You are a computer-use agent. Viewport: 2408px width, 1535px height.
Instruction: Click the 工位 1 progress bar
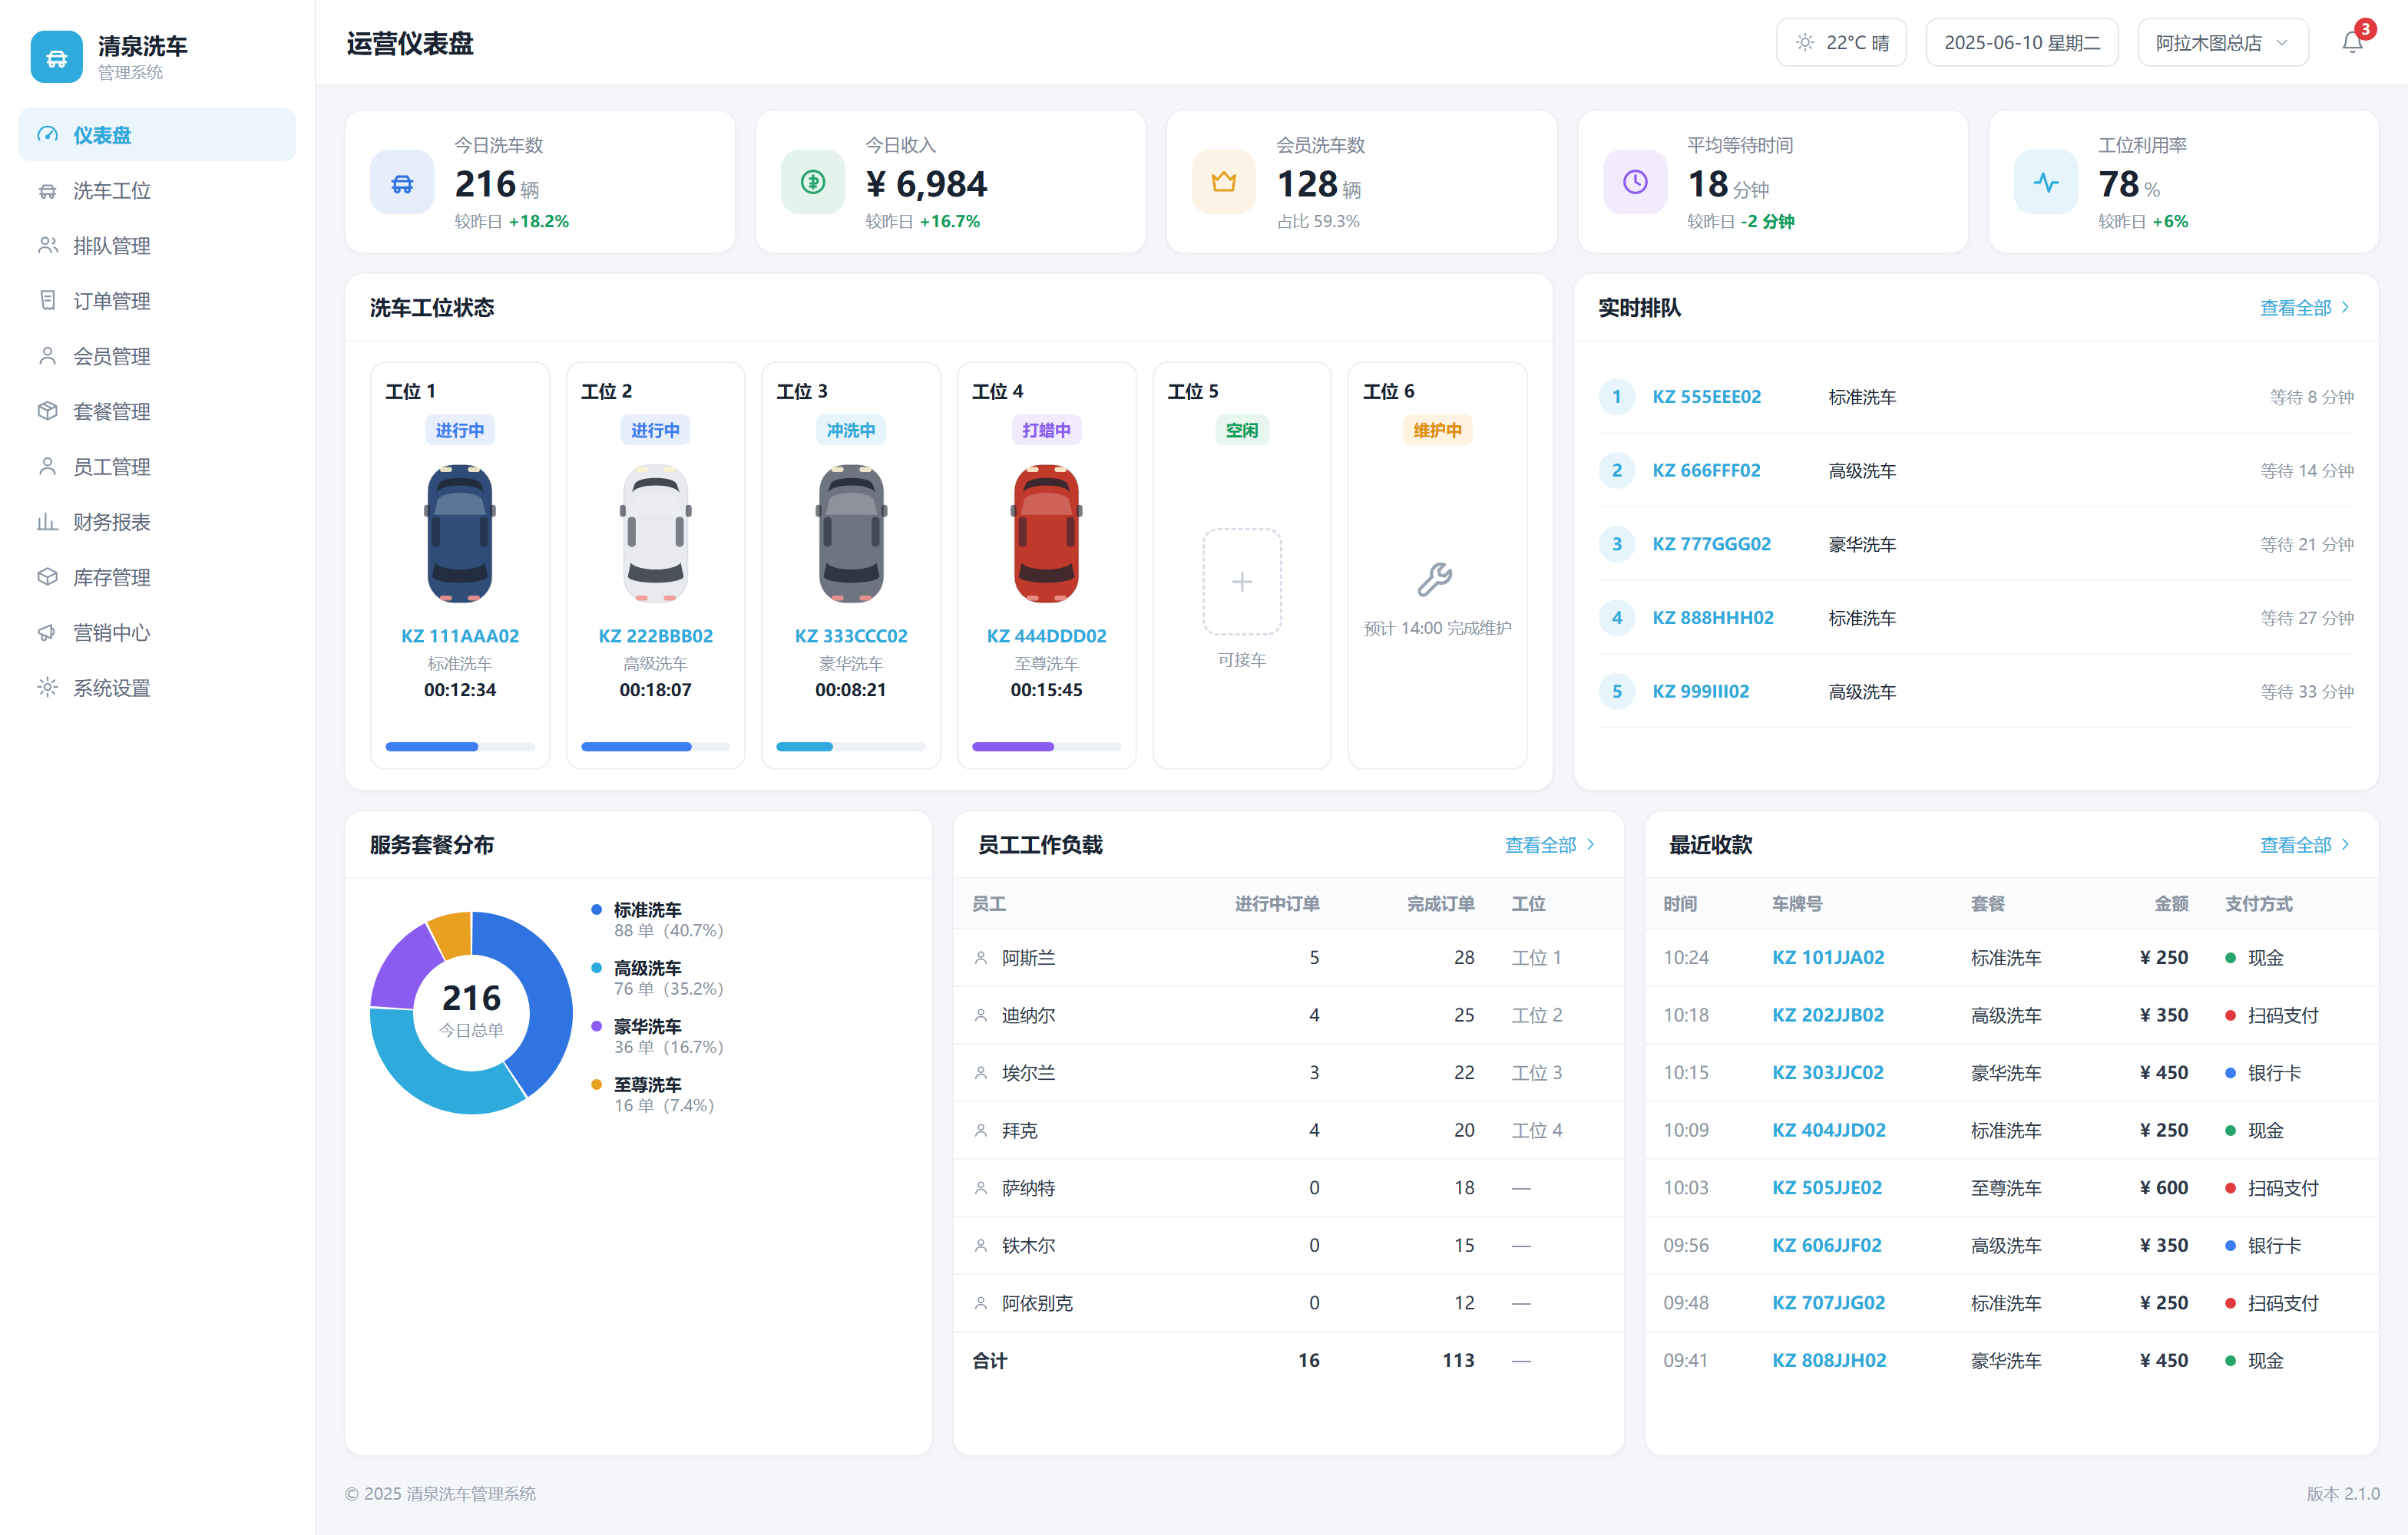459,747
